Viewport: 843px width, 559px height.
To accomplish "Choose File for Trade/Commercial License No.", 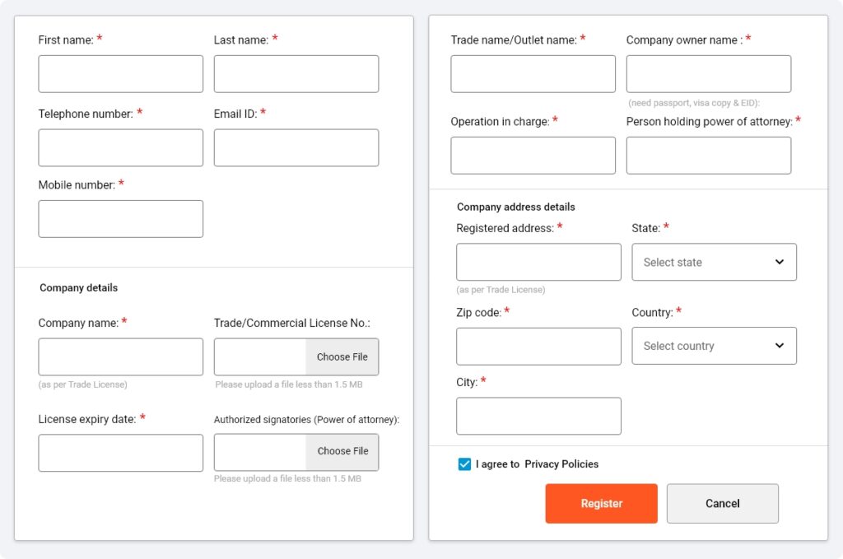I will [x=342, y=357].
